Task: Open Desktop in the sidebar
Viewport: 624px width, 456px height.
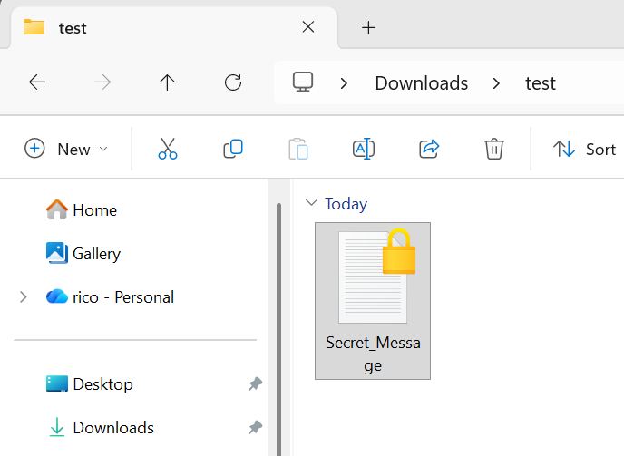Action: click(x=89, y=384)
